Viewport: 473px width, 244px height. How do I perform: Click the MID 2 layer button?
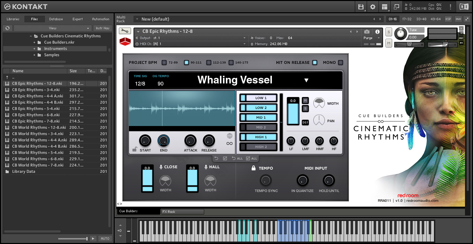pyautogui.click(x=261, y=127)
